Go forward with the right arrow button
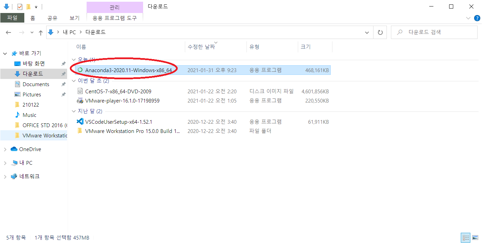The width and height of the screenshot is (482, 243). (x=21, y=32)
